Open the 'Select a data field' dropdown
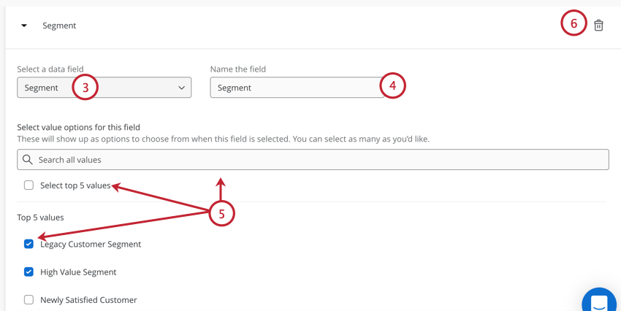621x311 pixels. point(104,88)
